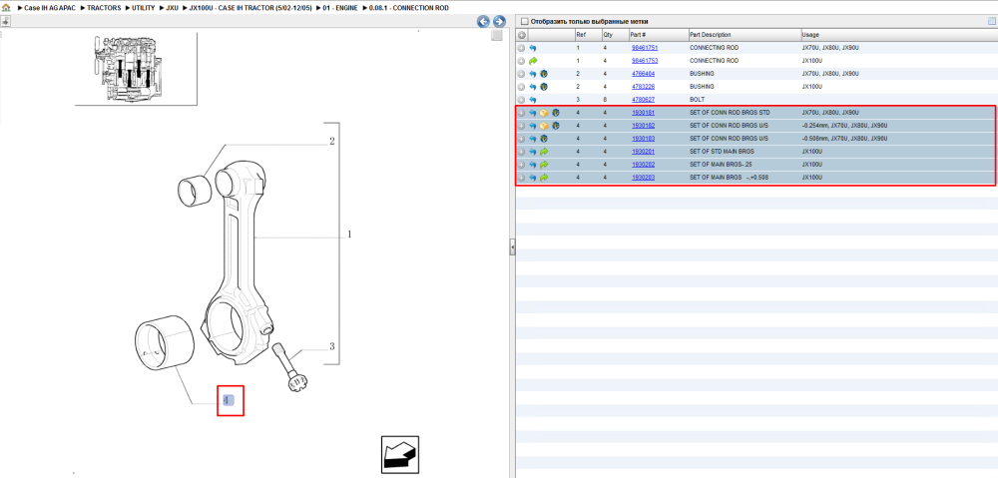The height and width of the screenshot is (478, 998).
Task: Click the globe icon in the 4783226 row
Action: pyautogui.click(x=544, y=87)
